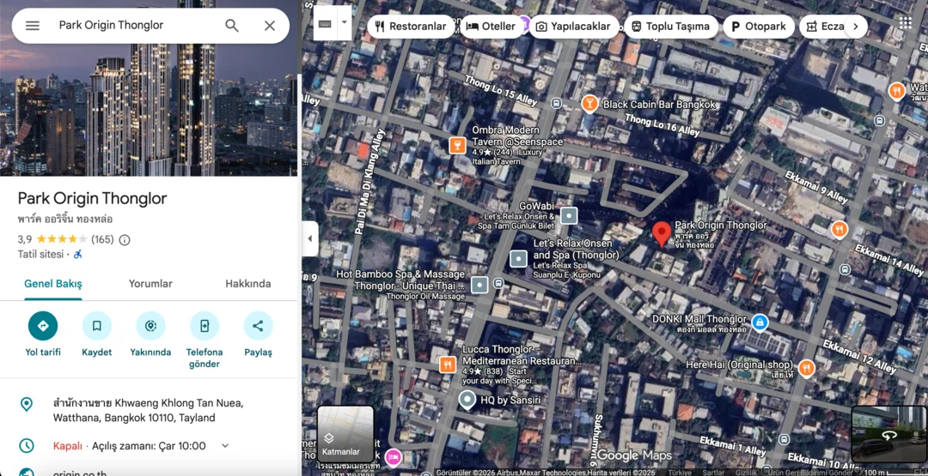This screenshot has height=476, width=928.
Task: Click the Yol tarifi directions button
Action: click(x=43, y=326)
